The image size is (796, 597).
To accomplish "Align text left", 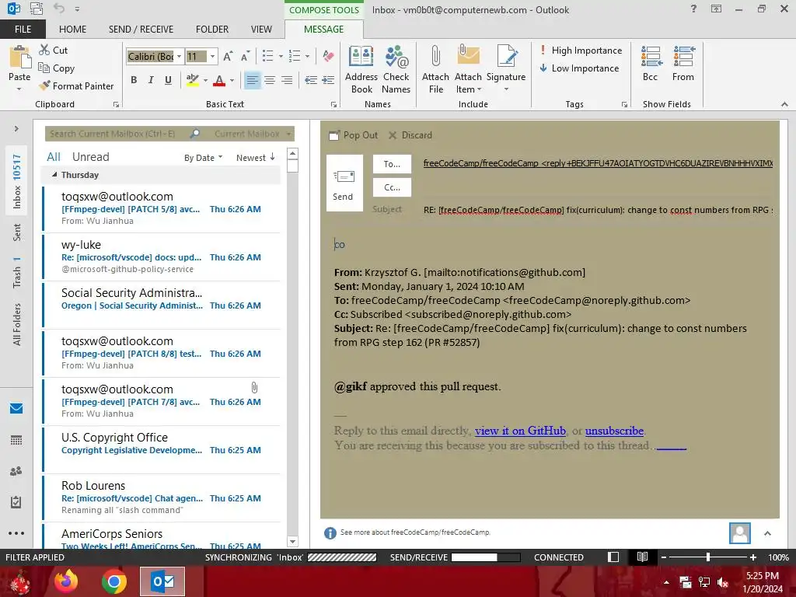I will click(x=253, y=80).
